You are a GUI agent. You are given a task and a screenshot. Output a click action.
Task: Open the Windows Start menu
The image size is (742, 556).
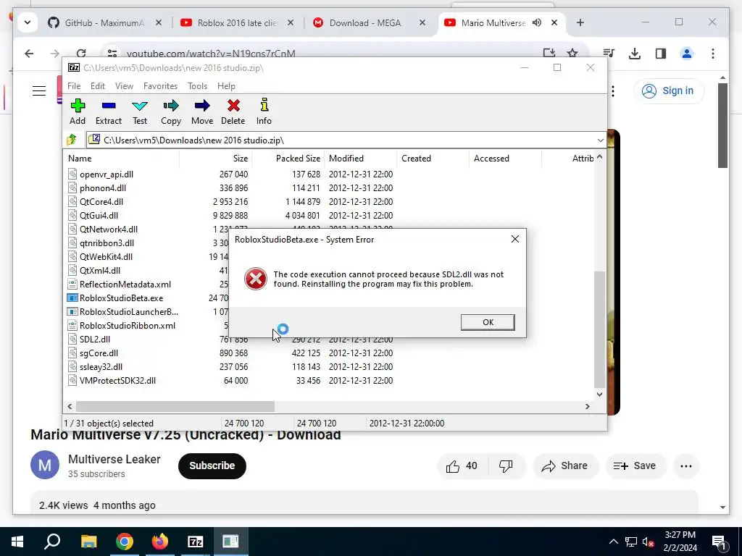tap(17, 542)
